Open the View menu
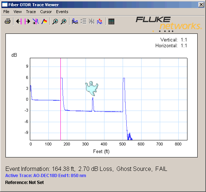This screenshot has width=206, height=192. coord(17,12)
